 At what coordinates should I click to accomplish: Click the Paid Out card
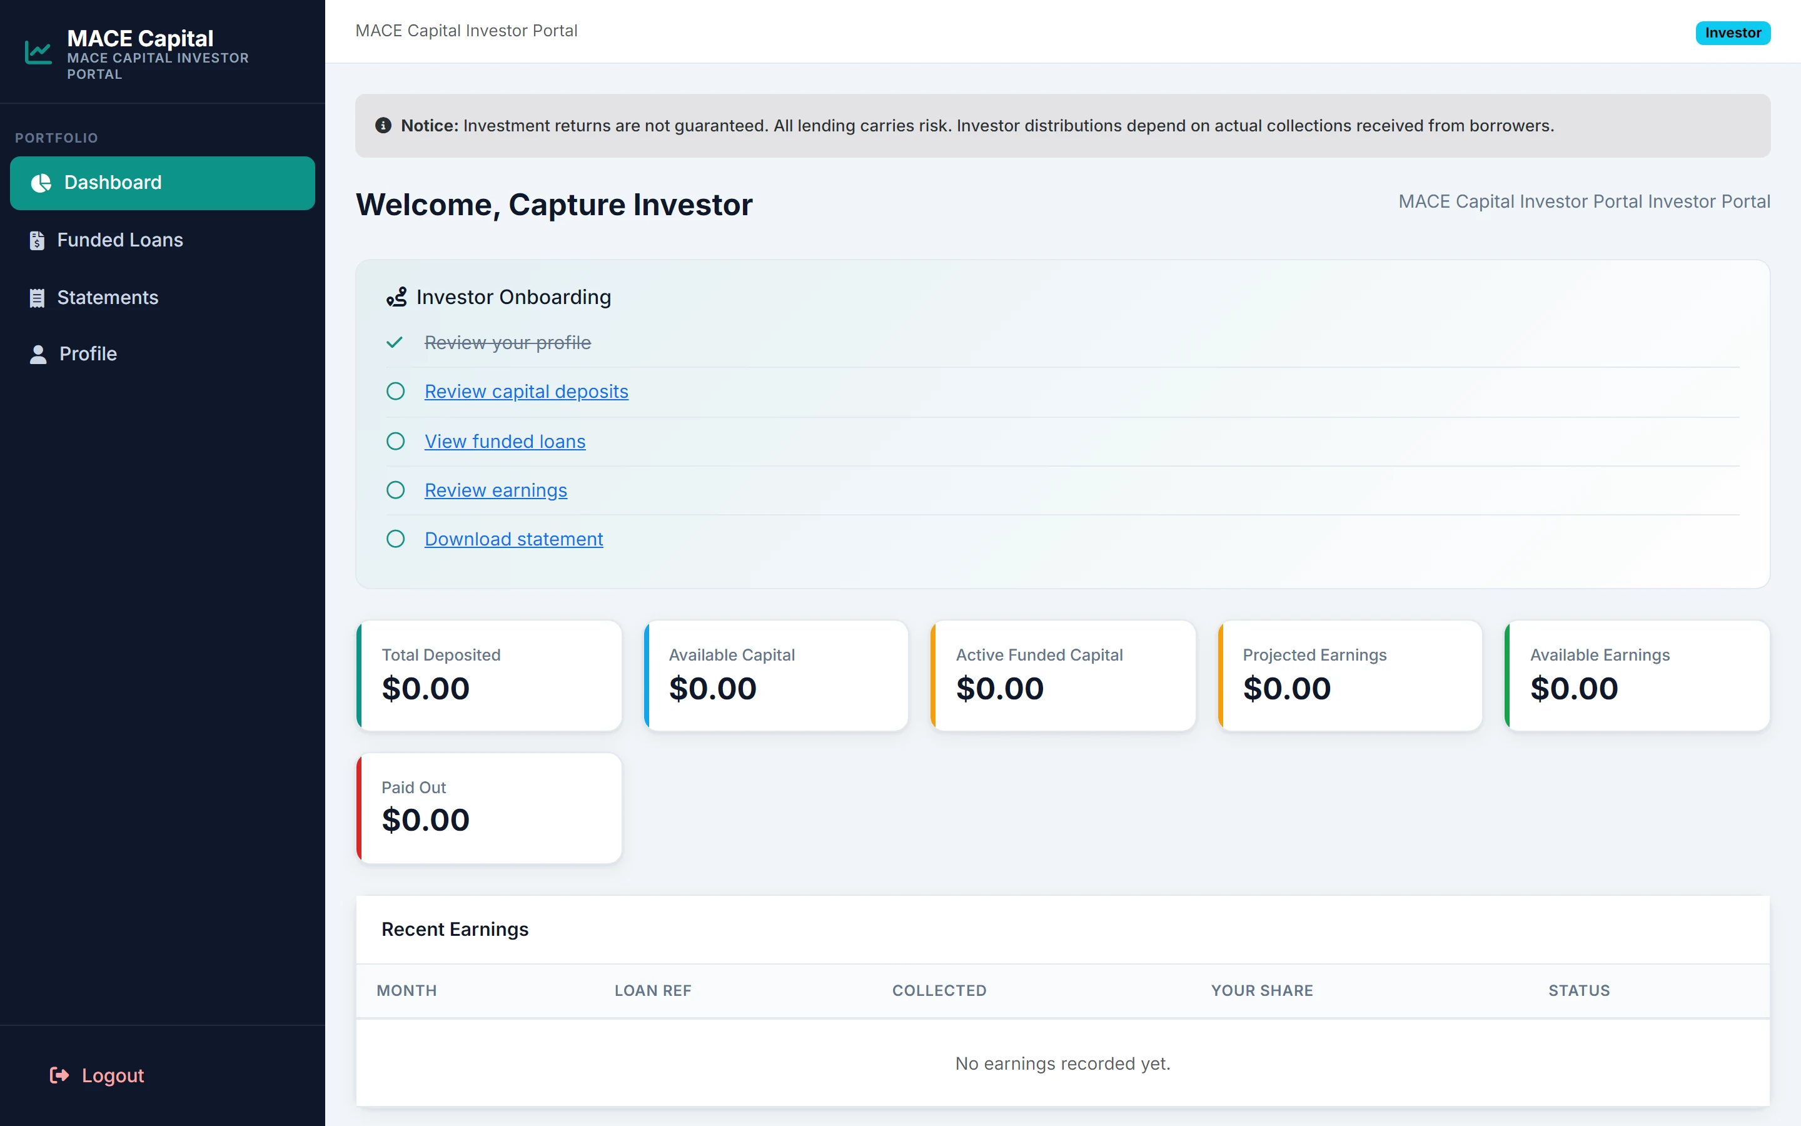pyautogui.click(x=489, y=808)
